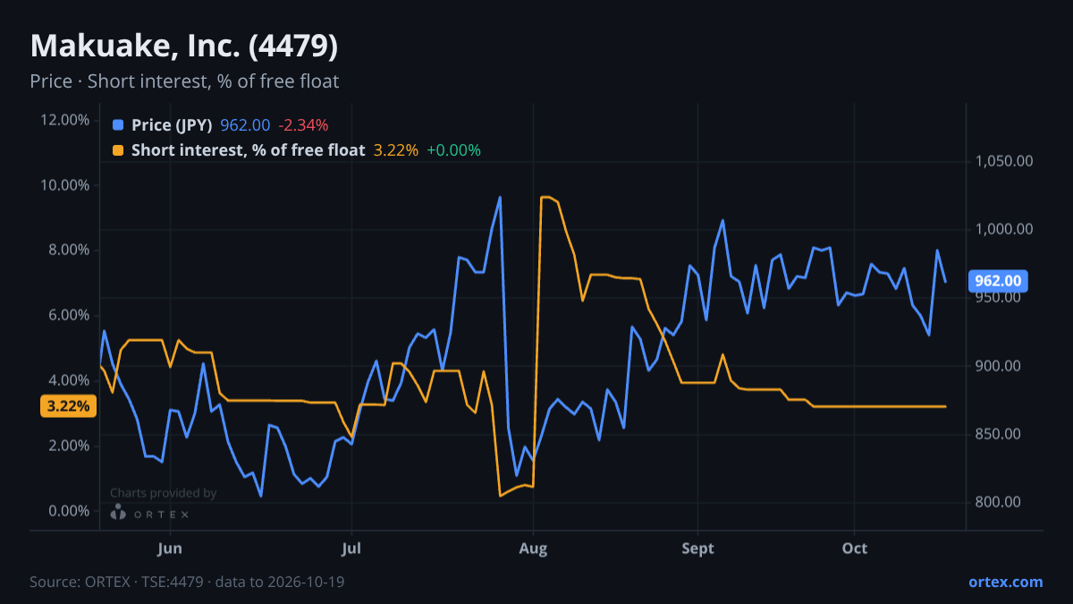
Task: Click the blue 962.00 price axis badge
Action: (x=998, y=281)
